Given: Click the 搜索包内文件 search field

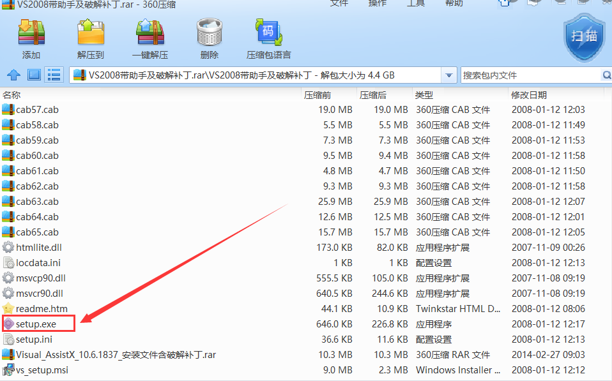Looking at the screenshot, I should [x=530, y=75].
